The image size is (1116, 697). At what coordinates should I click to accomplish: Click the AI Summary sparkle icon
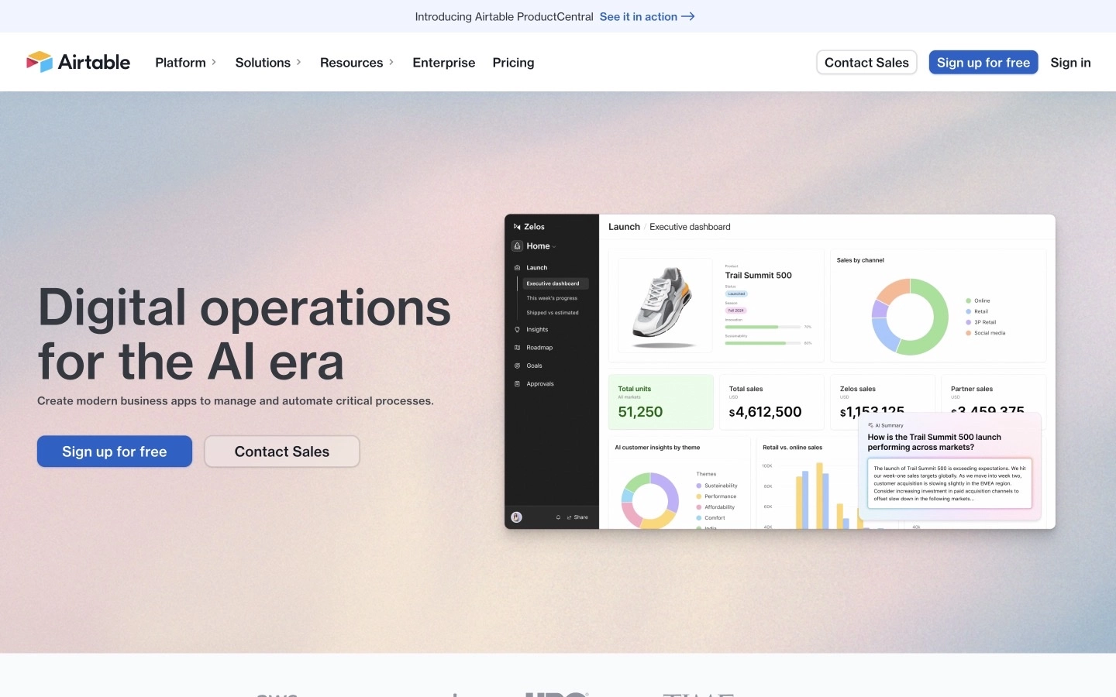pyautogui.click(x=870, y=425)
